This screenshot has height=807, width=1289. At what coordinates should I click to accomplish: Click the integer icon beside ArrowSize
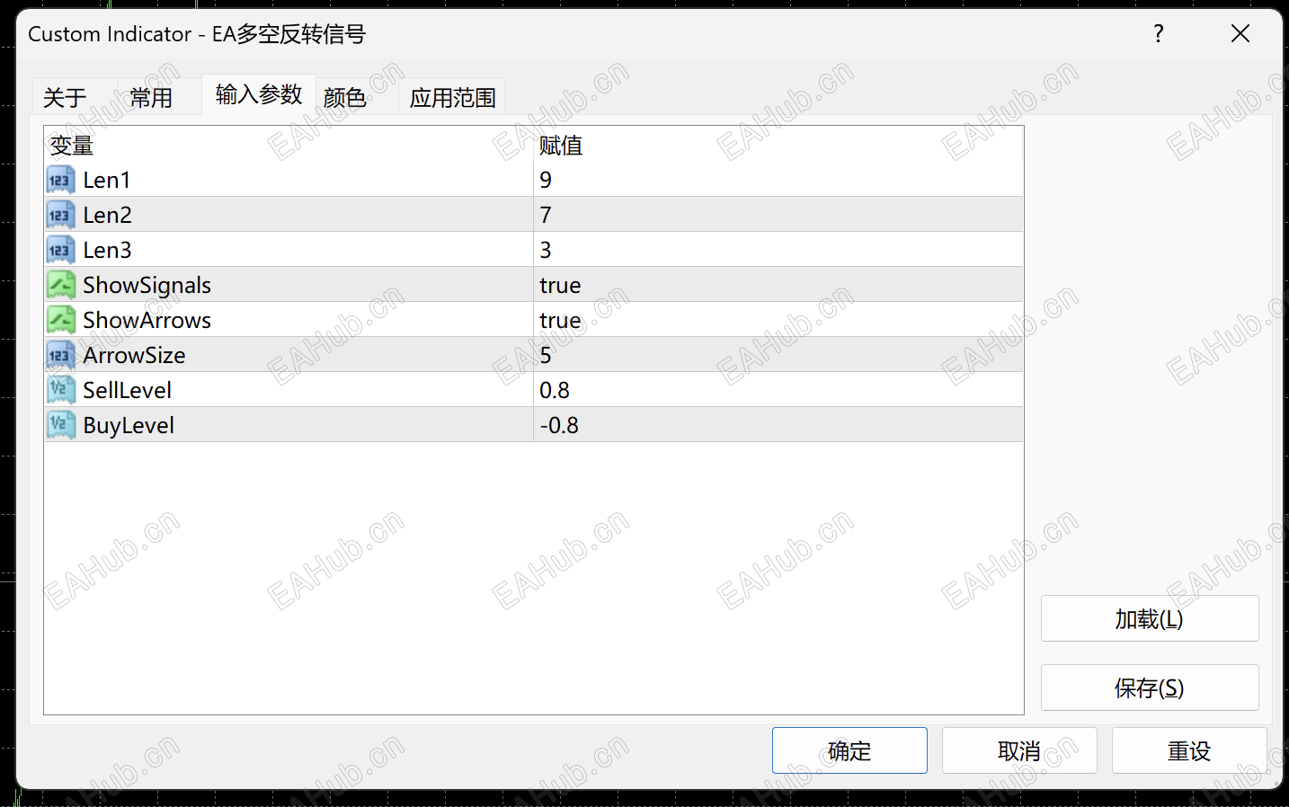tap(59, 354)
